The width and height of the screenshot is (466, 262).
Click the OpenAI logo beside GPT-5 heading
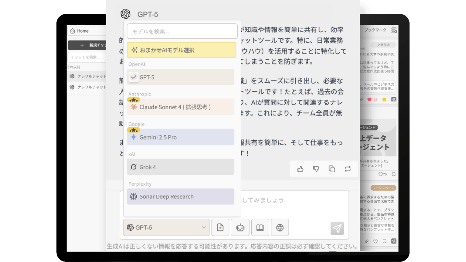click(x=126, y=14)
